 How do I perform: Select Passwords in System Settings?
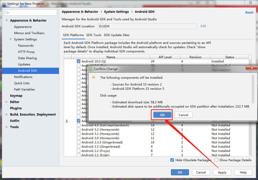coord(26,46)
